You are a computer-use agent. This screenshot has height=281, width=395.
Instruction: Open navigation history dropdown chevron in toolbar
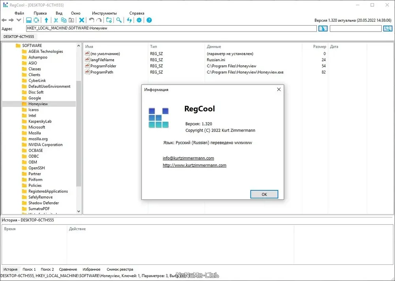tap(19, 20)
